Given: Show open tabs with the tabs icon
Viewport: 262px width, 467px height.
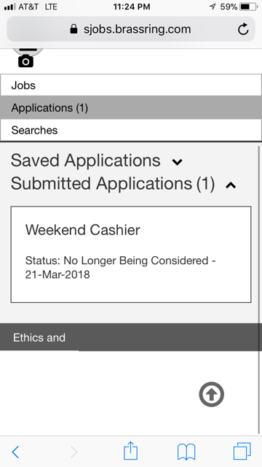Looking at the screenshot, I should click(x=242, y=451).
